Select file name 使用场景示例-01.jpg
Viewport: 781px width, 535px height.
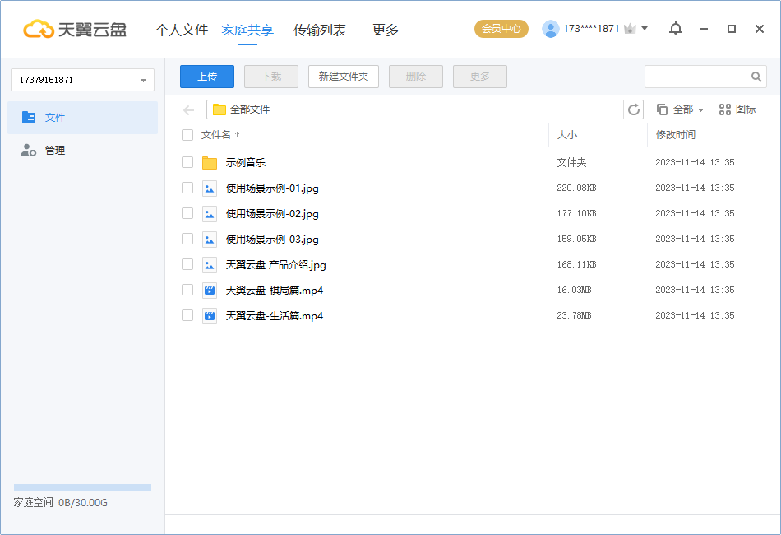click(x=272, y=188)
